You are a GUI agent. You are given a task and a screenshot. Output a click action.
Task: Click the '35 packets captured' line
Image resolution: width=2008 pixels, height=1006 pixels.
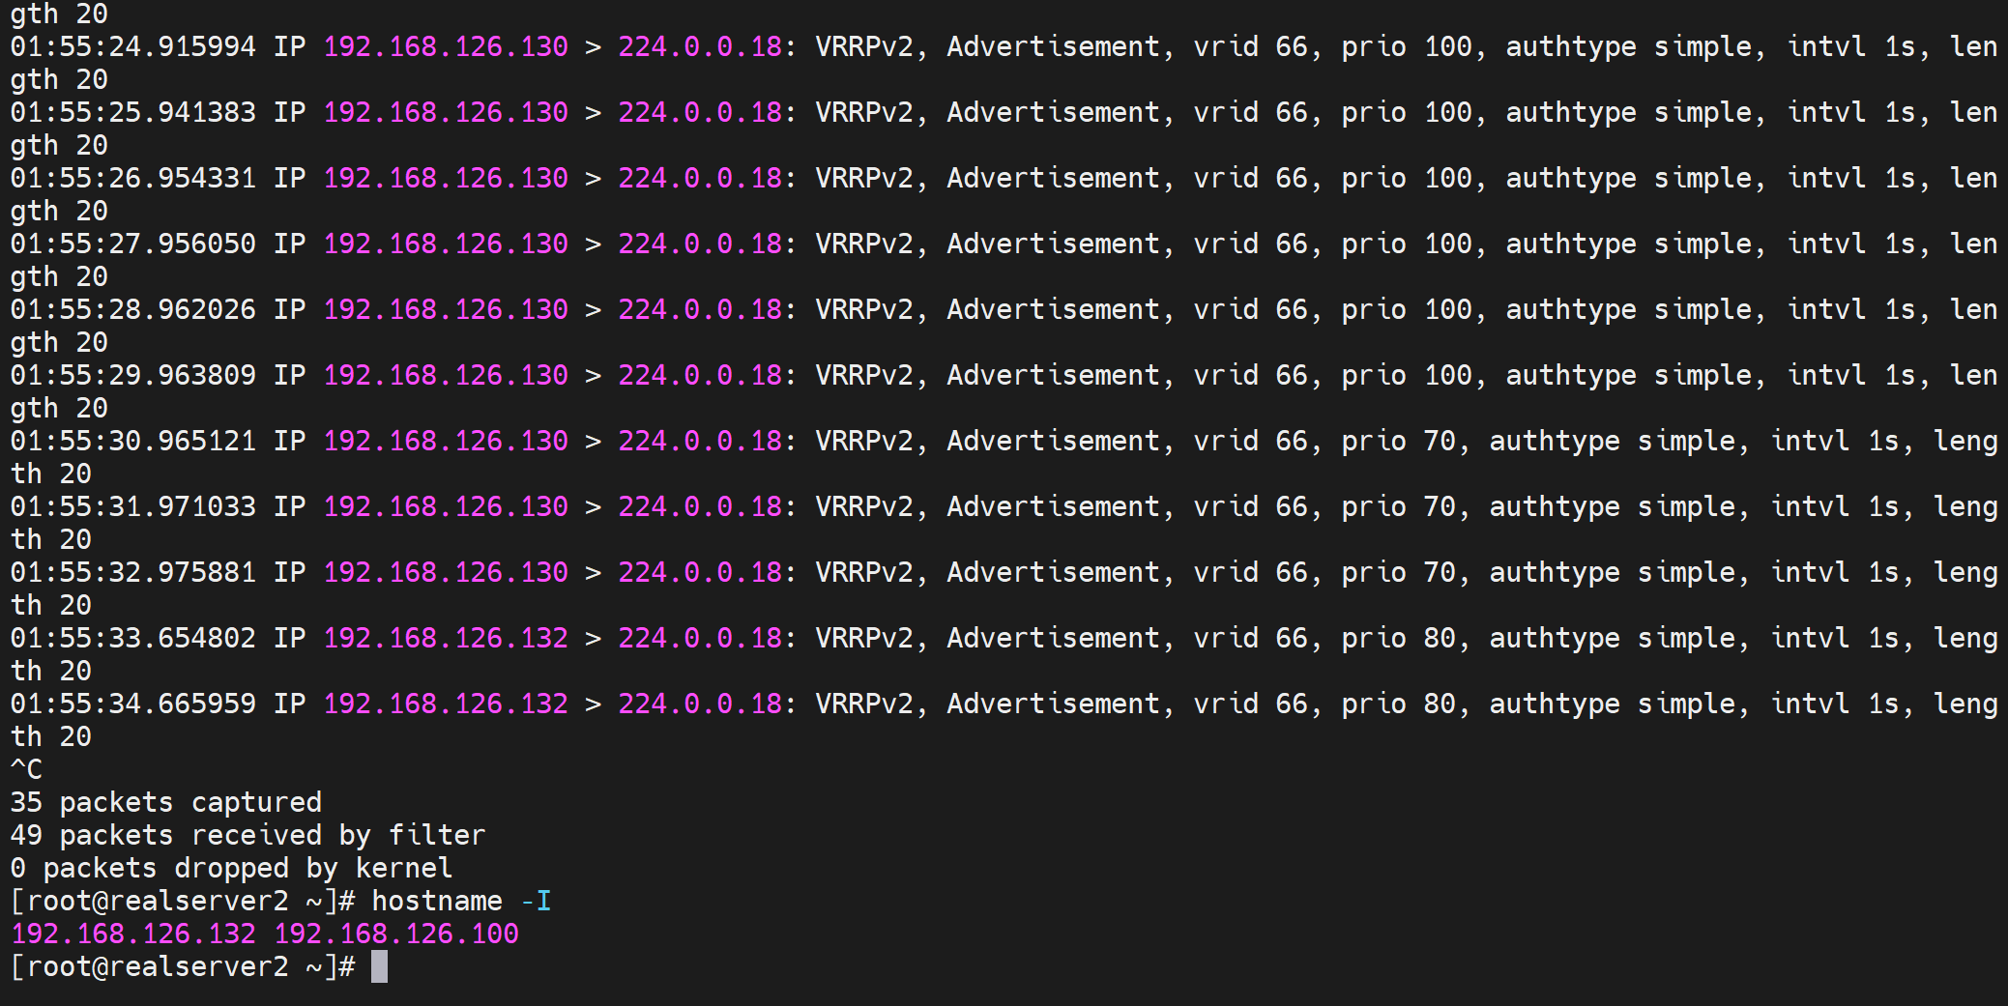(165, 802)
